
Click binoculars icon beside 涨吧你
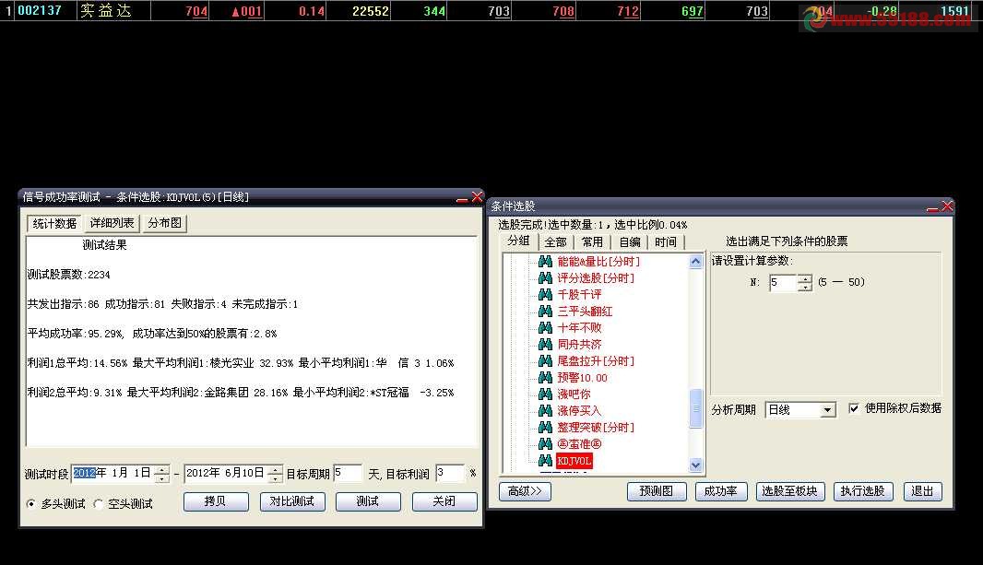[545, 394]
